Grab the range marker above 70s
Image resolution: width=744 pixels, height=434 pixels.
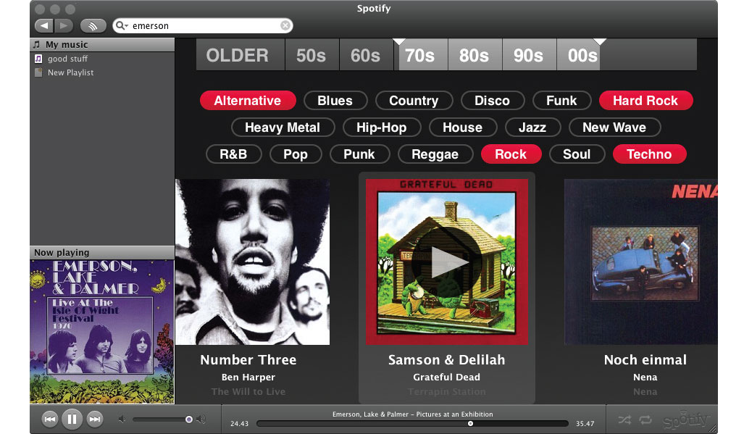point(399,42)
